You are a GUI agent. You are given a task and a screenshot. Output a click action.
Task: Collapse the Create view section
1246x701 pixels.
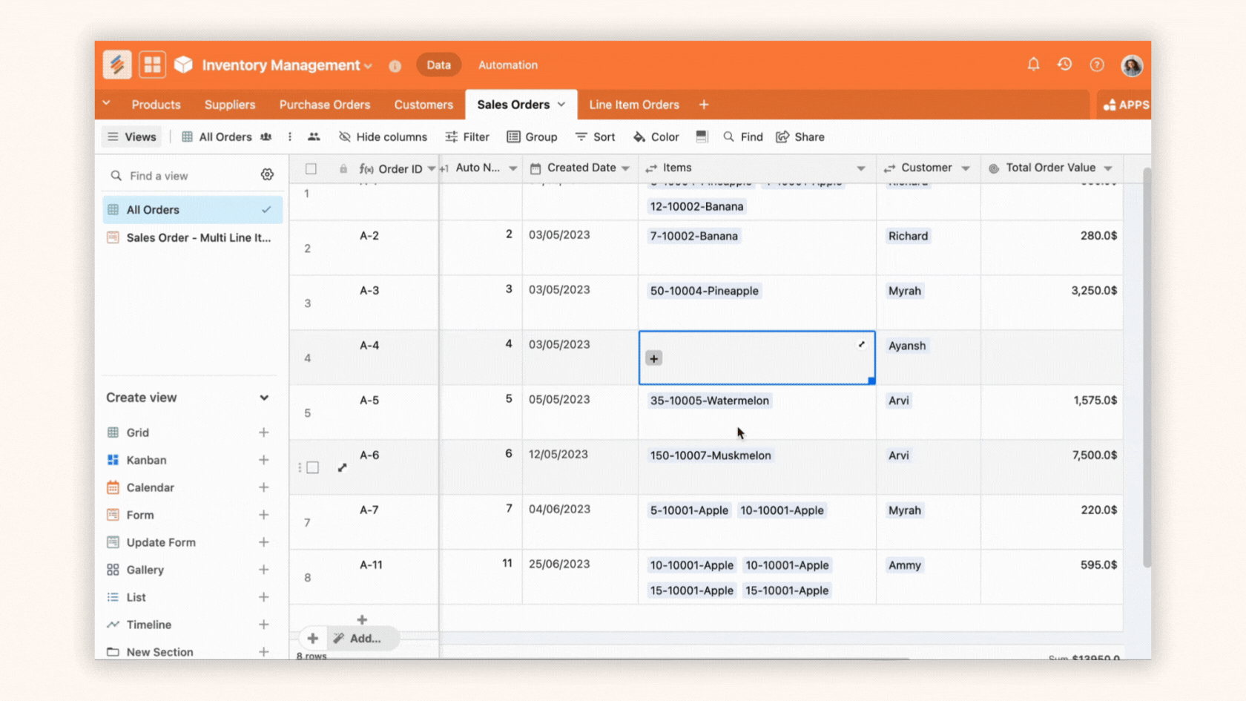[x=264, y=398]
